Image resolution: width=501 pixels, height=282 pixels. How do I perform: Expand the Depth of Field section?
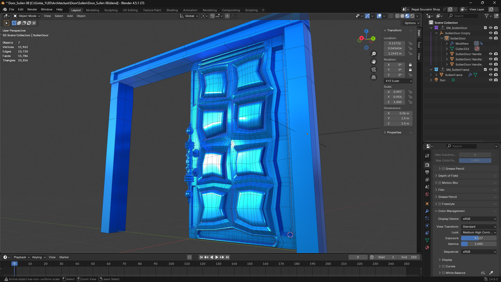[447, 175]
